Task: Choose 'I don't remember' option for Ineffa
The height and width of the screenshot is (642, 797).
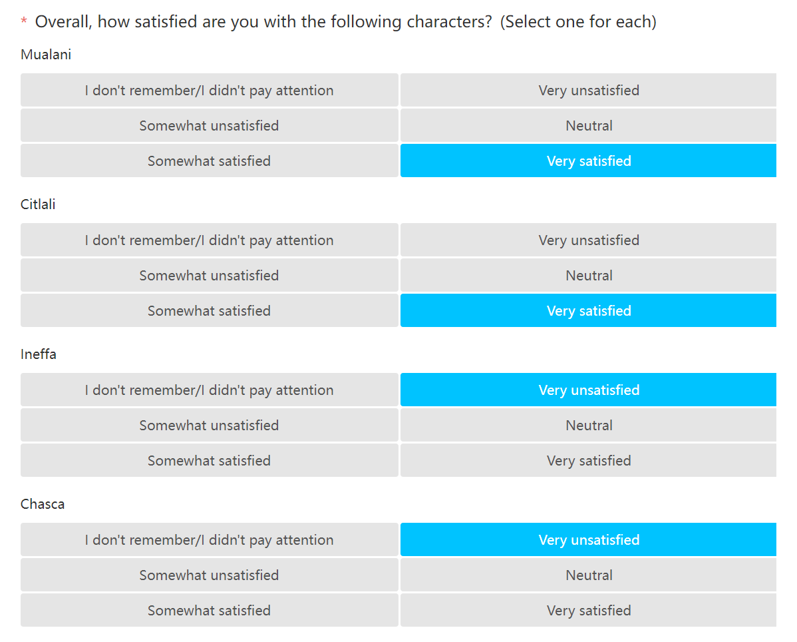Action: [x=210, y=390]
